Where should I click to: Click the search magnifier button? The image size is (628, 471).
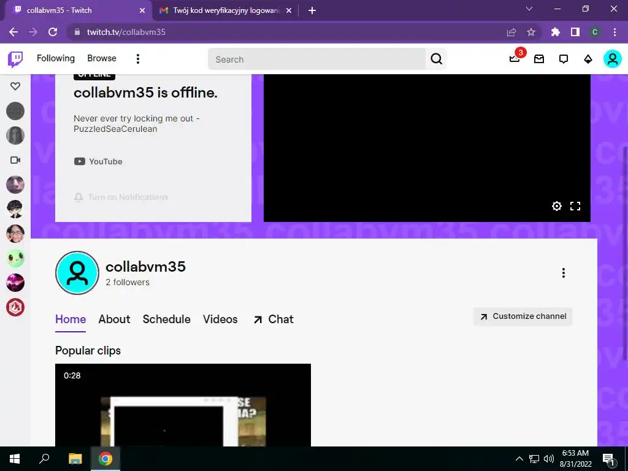point(436,59)
